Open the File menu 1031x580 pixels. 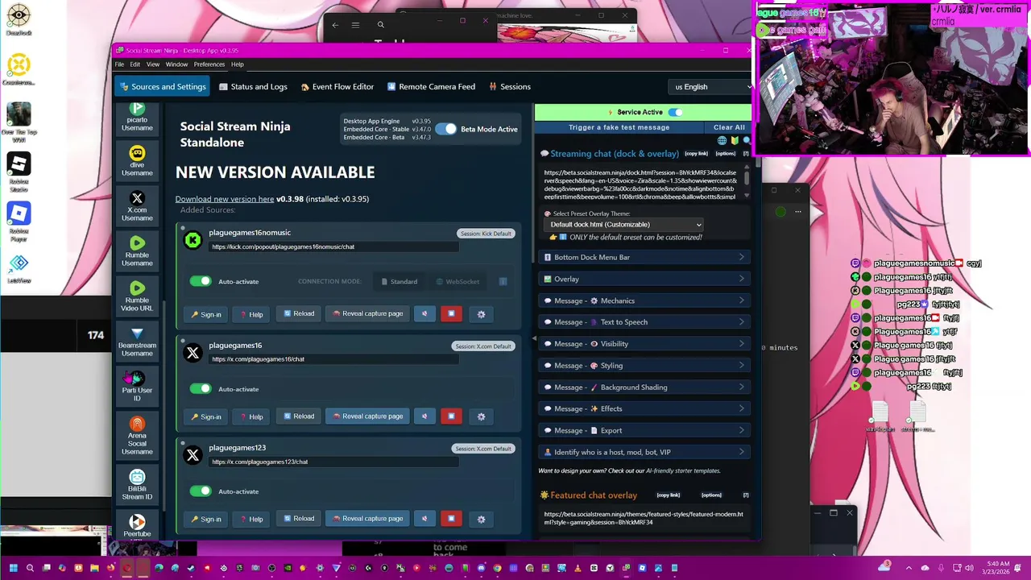point(119,64)
